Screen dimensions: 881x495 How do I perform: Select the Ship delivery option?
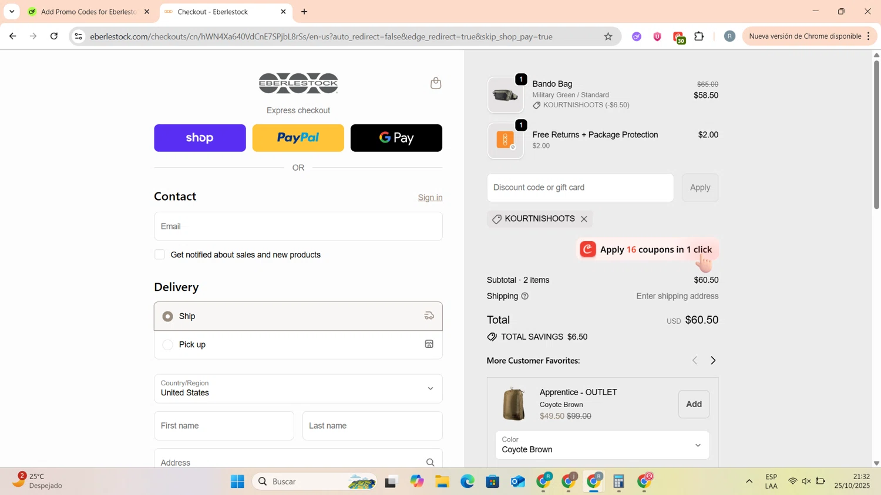[x=298, y=316]
